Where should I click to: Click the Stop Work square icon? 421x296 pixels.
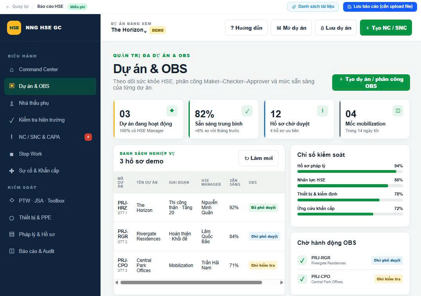pos(12,154)
